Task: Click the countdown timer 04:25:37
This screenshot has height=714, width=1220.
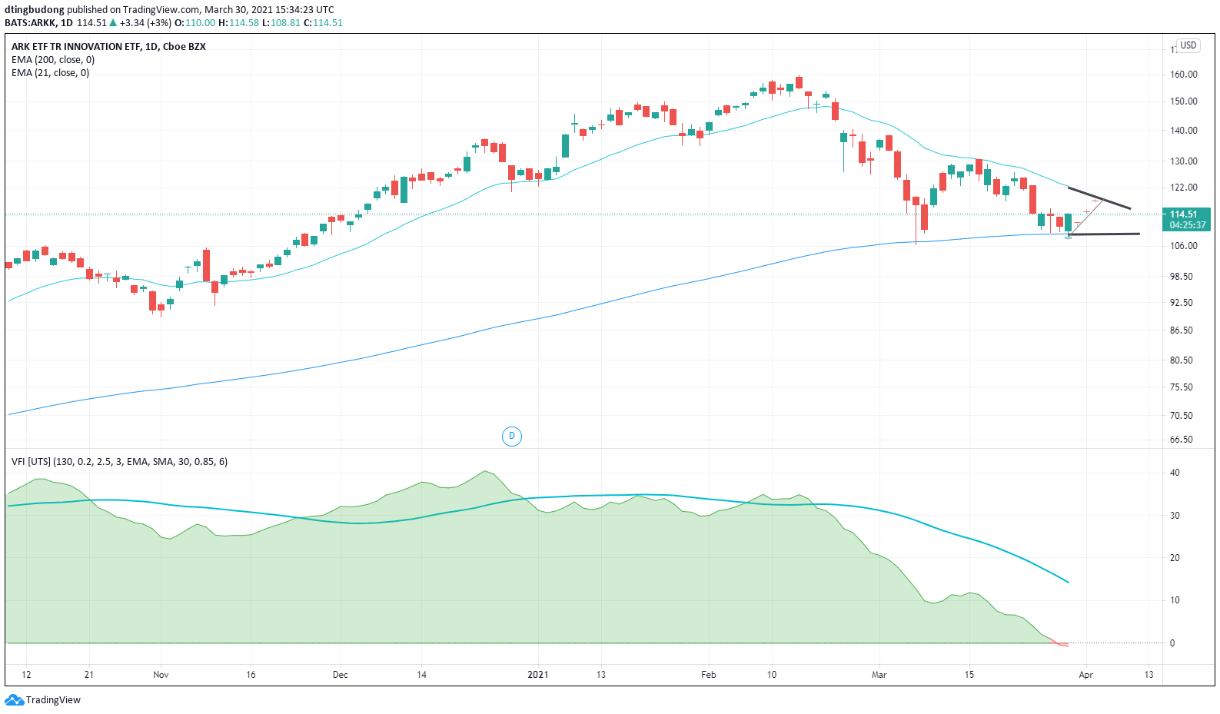Action: 1188,225
